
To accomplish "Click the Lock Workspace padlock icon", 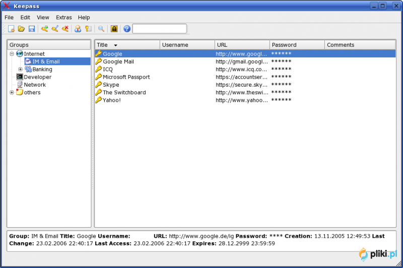I will tap(114, 29).
